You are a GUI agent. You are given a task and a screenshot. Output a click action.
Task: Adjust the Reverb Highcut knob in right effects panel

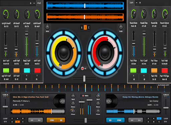165,14
